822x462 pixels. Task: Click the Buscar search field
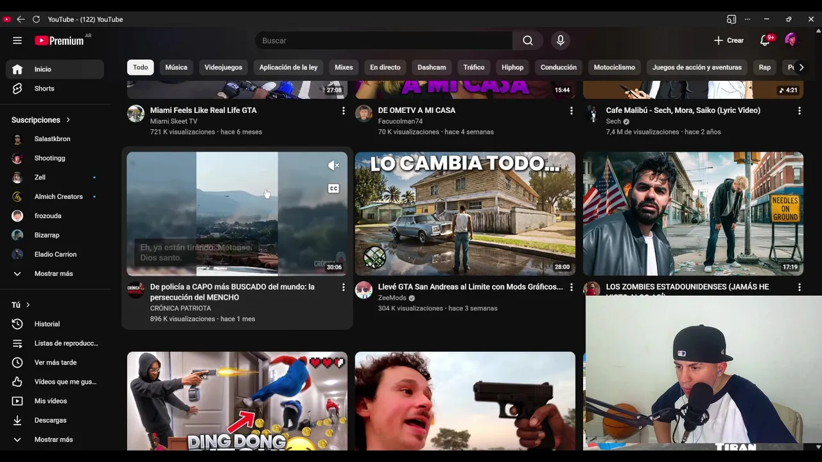pos(383,40)
